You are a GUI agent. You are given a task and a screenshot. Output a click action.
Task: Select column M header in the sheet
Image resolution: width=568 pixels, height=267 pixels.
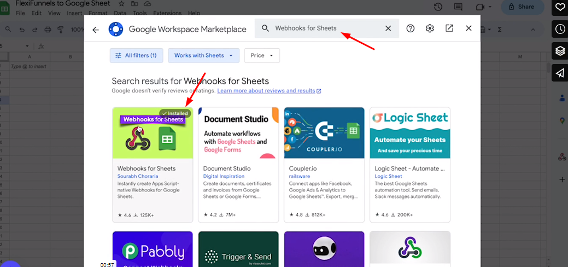pos(520,57)
